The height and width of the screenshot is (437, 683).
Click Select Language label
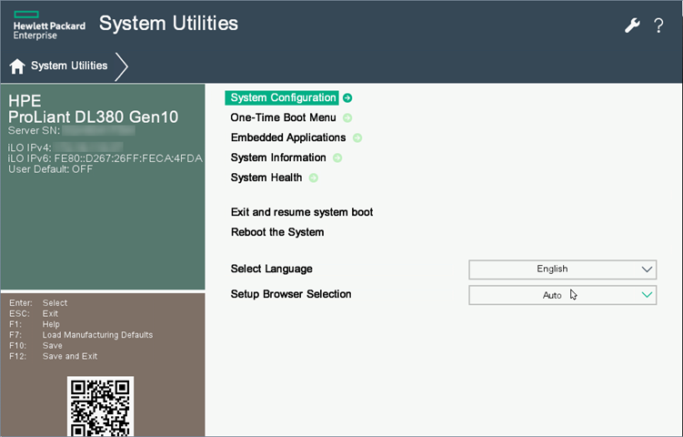point(271,269)
